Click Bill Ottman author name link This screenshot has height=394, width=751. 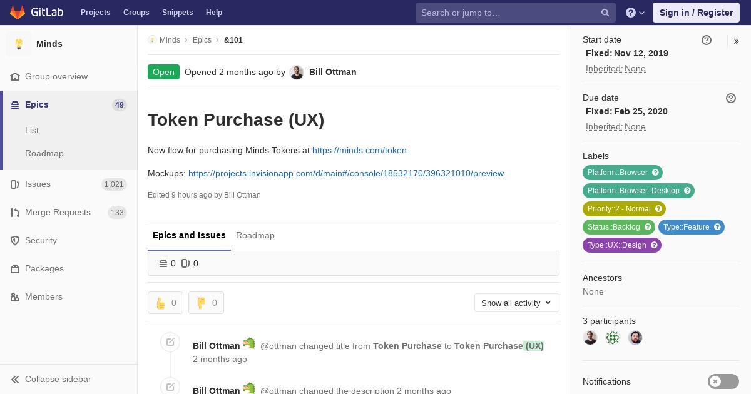click(x=333, y=72)
